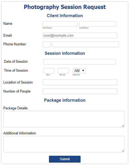This screenshot has height=166, width=130.
Task: Click the main phone number field
Action: (x=85, y=44)
